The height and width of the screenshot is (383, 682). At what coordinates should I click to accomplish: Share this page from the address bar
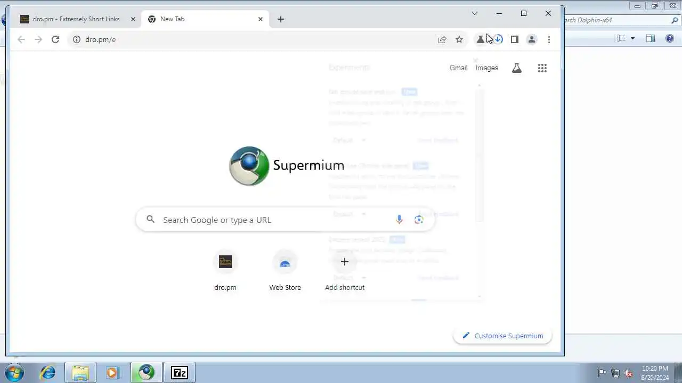[x=442, y=39]
